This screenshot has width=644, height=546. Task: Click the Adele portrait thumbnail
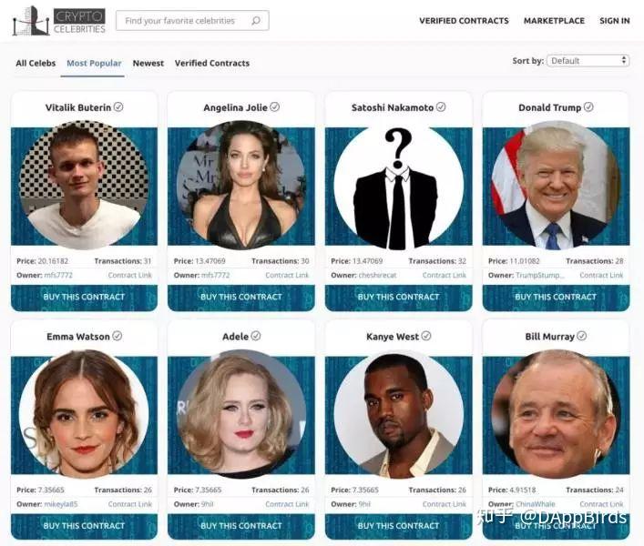point(241,413)
